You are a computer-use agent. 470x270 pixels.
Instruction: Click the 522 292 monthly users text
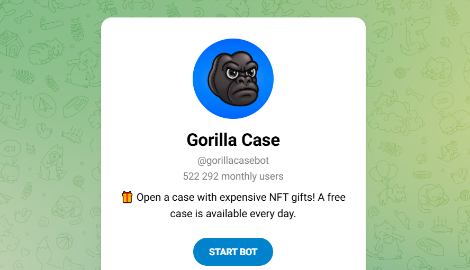pyautogui.click(x=233, y=176)
